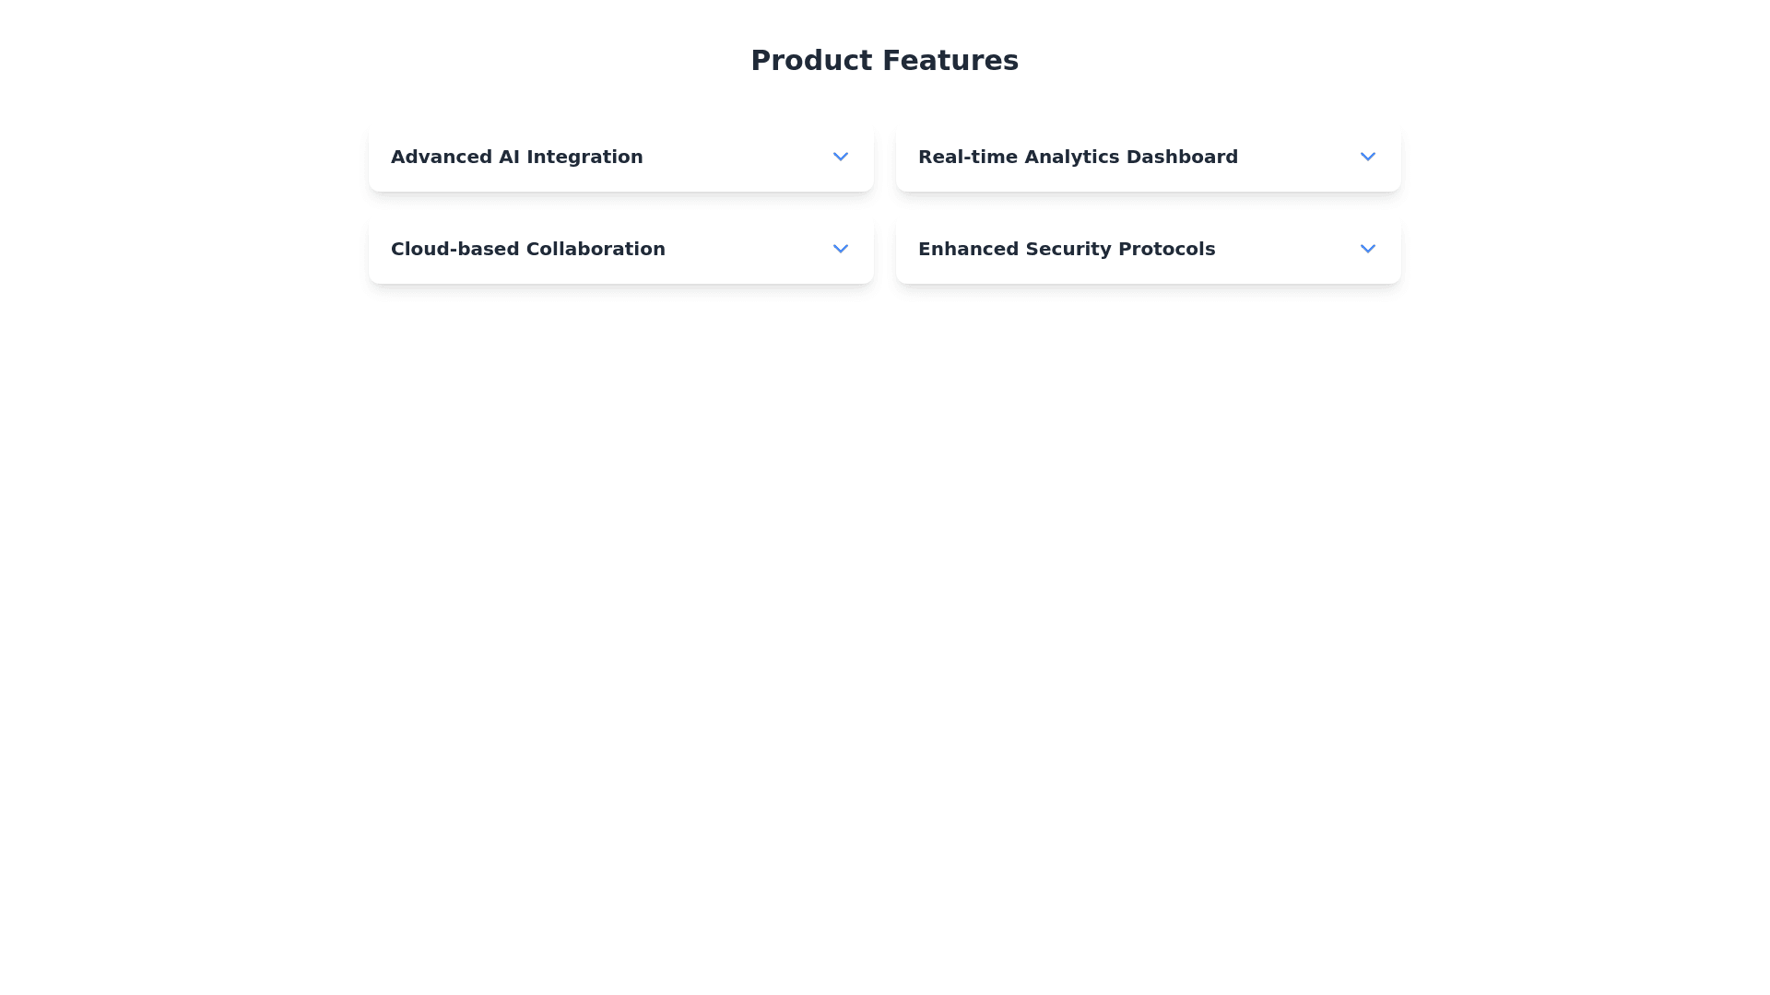Image resolution: width=1770 pixels, height=995 pixels.
Task: Click the "Real-time Analytics Dashboard" title text
Action: [x=1078, y=157]
